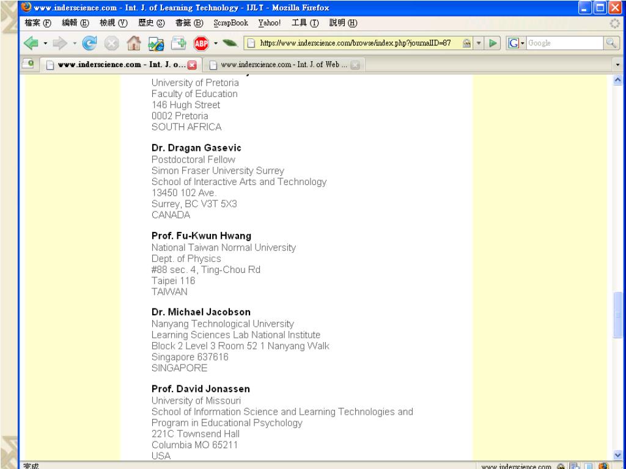Viewport: 626px width, 469px height.
Task: Open the Google search engine selector
Action: (516, 43)
